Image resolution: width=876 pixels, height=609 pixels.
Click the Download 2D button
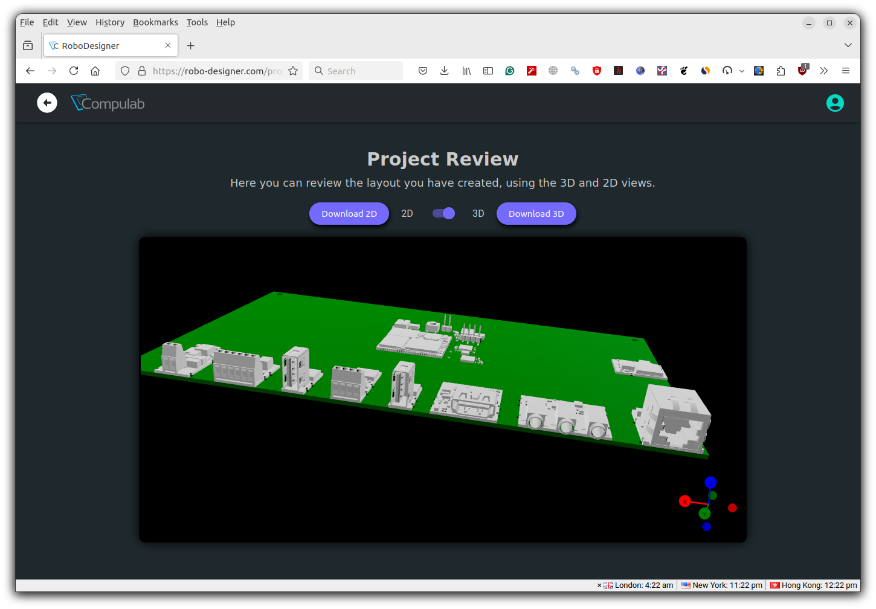[349, 213]
